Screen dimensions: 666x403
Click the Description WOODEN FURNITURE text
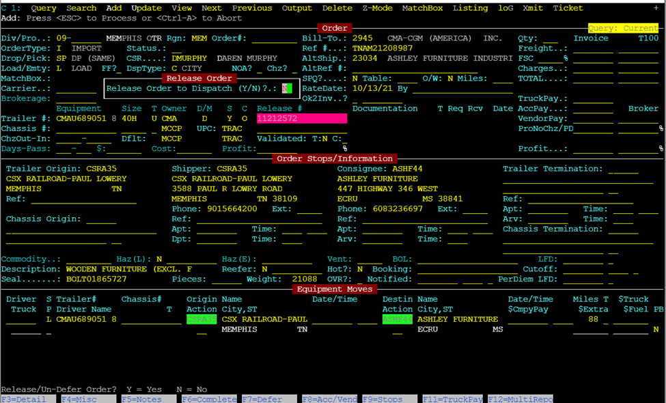point(128,269)
